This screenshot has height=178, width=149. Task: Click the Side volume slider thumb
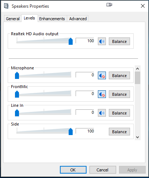click(70, 131)
